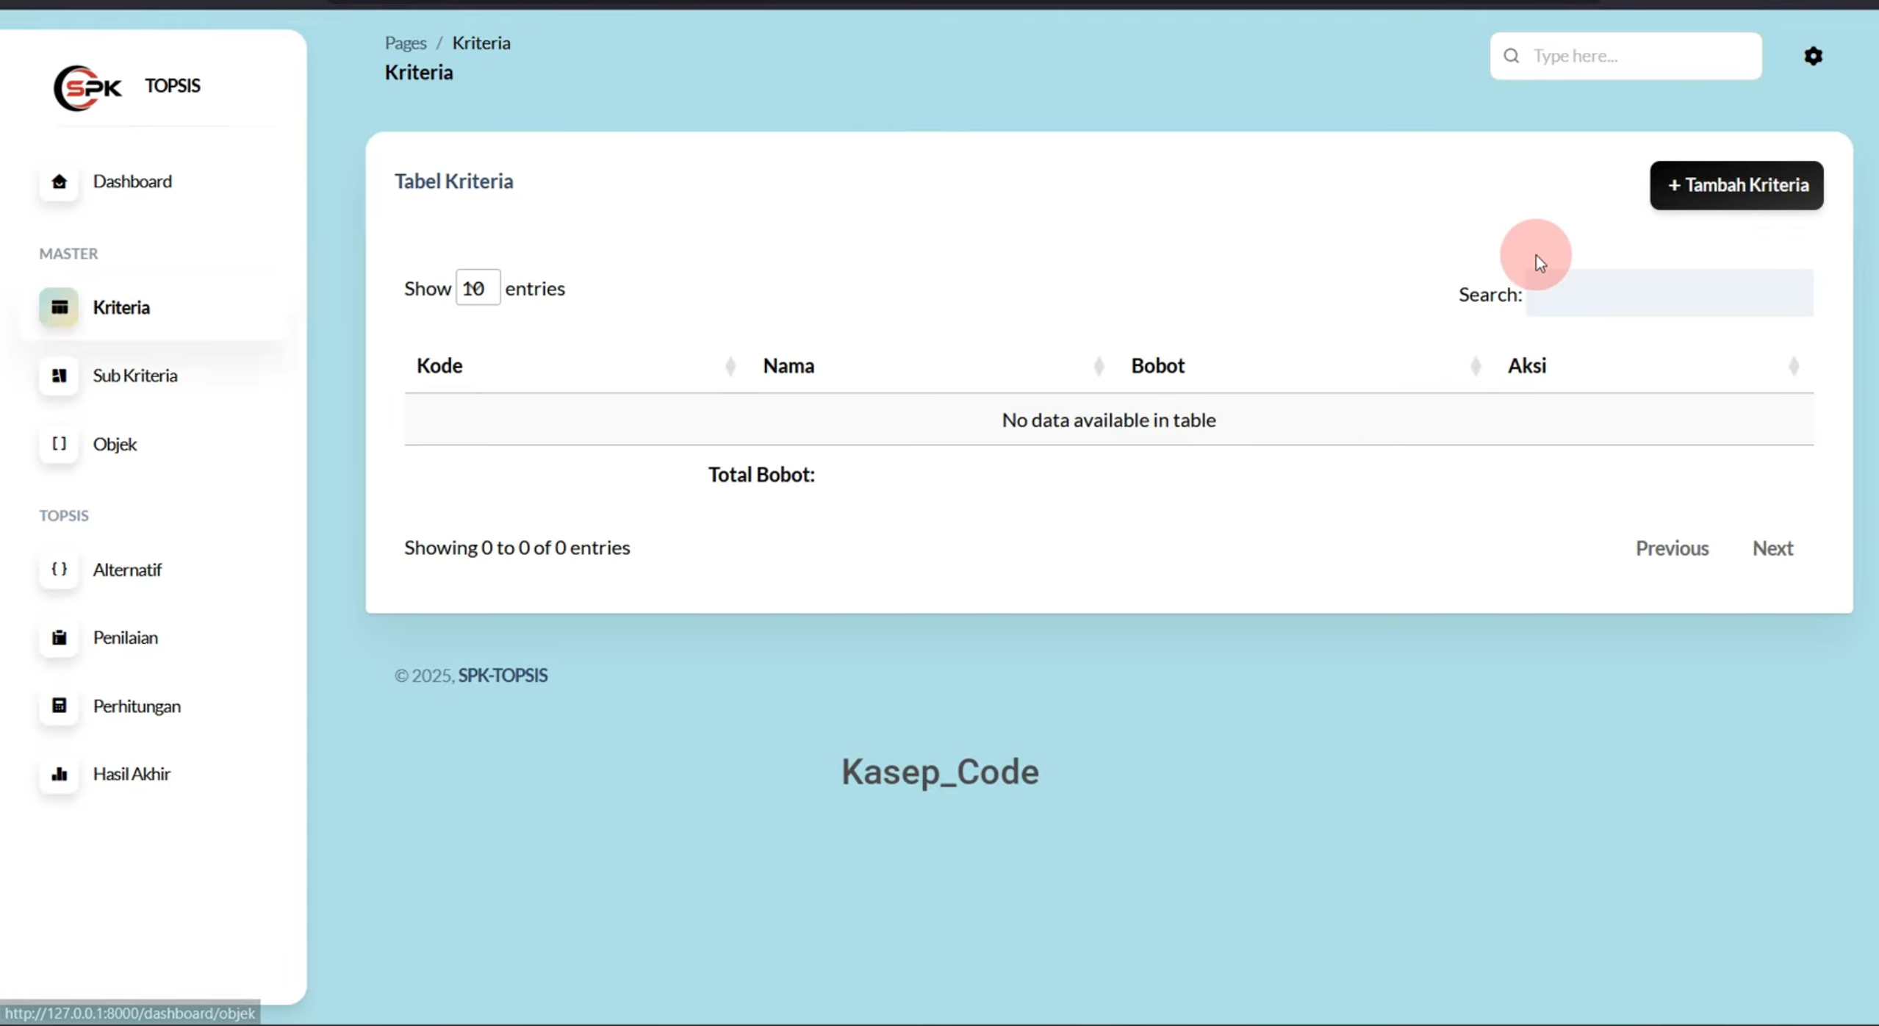Click the 'Total Bobot:' label
1879x1026 pixels.
point(761,475)
